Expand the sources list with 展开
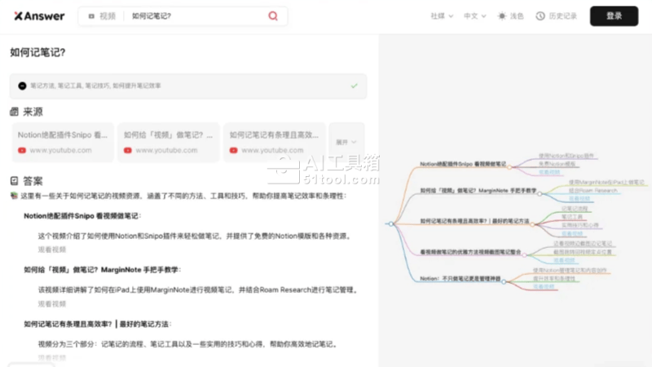 point(345,142)
